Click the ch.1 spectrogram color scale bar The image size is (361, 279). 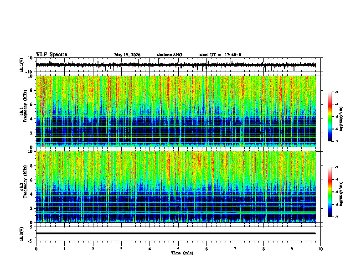[330, 117]
